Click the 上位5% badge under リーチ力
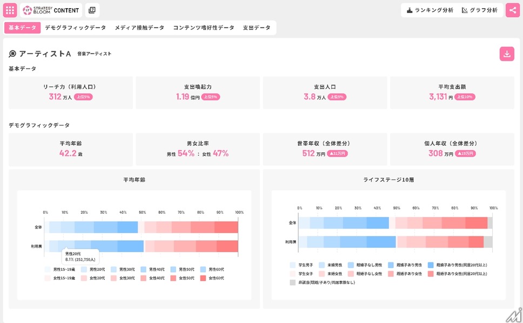Viewport: 523px width, 323px height. click(83, 97)
